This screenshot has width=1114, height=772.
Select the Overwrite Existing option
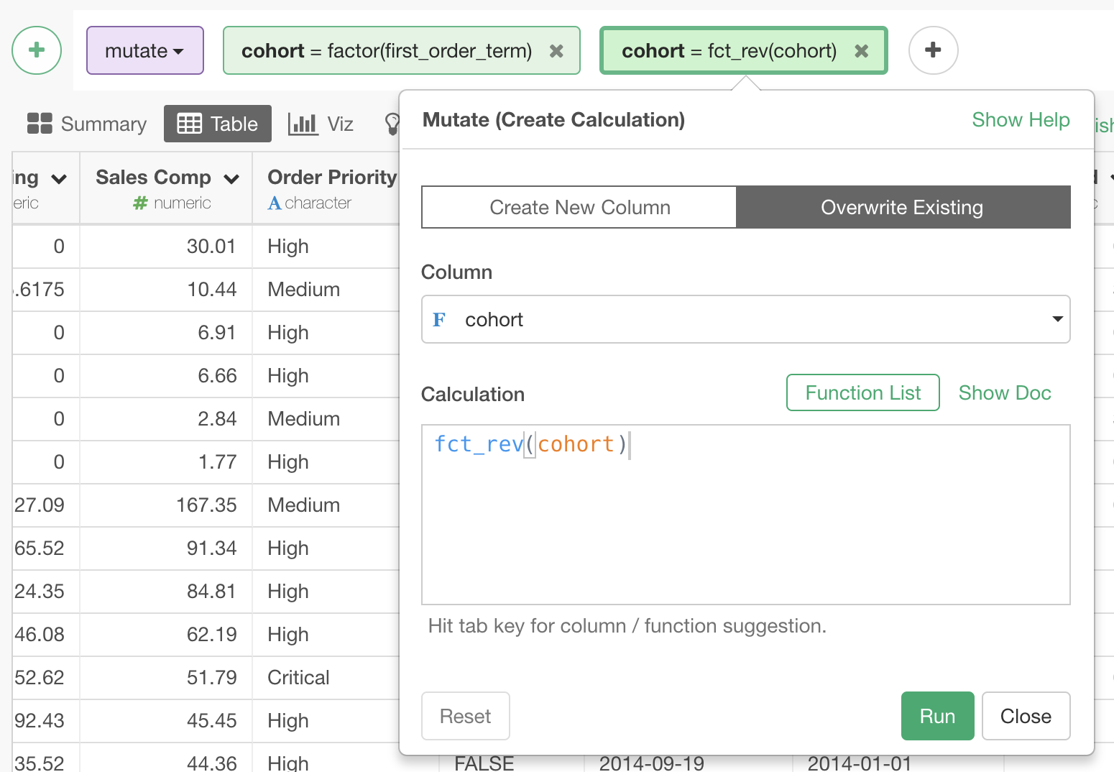point(902,208)
